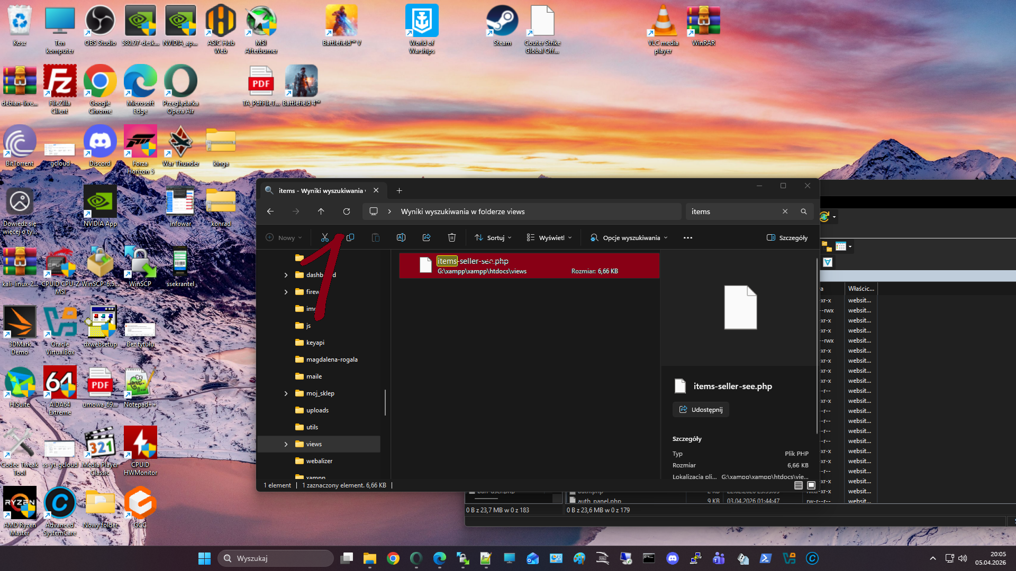Open Discord from the taskbar
1016x571 pixels.
[x=673, y=558]
